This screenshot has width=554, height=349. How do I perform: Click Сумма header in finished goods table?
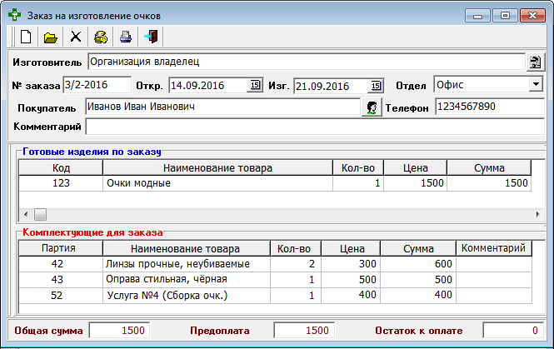[489, 167]
